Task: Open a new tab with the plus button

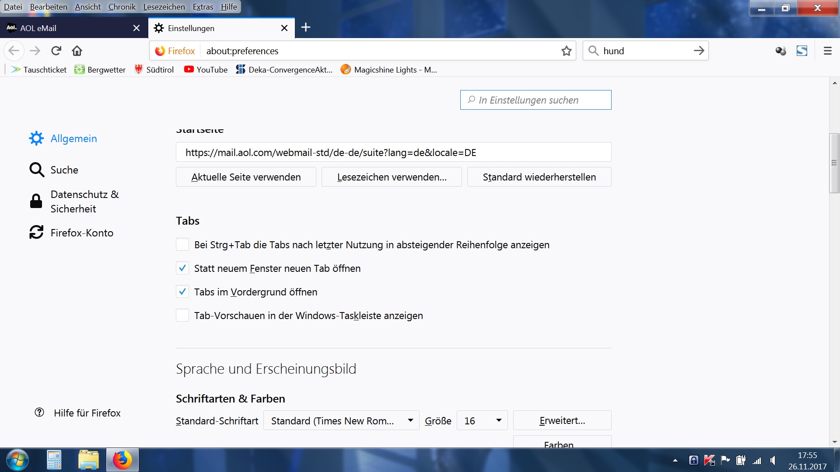Action: point(306,28)
